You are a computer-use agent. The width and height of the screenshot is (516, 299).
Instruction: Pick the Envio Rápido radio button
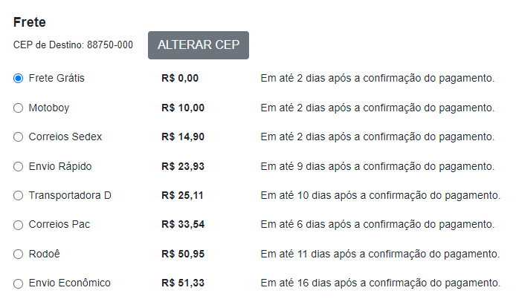tap(18, 166)
